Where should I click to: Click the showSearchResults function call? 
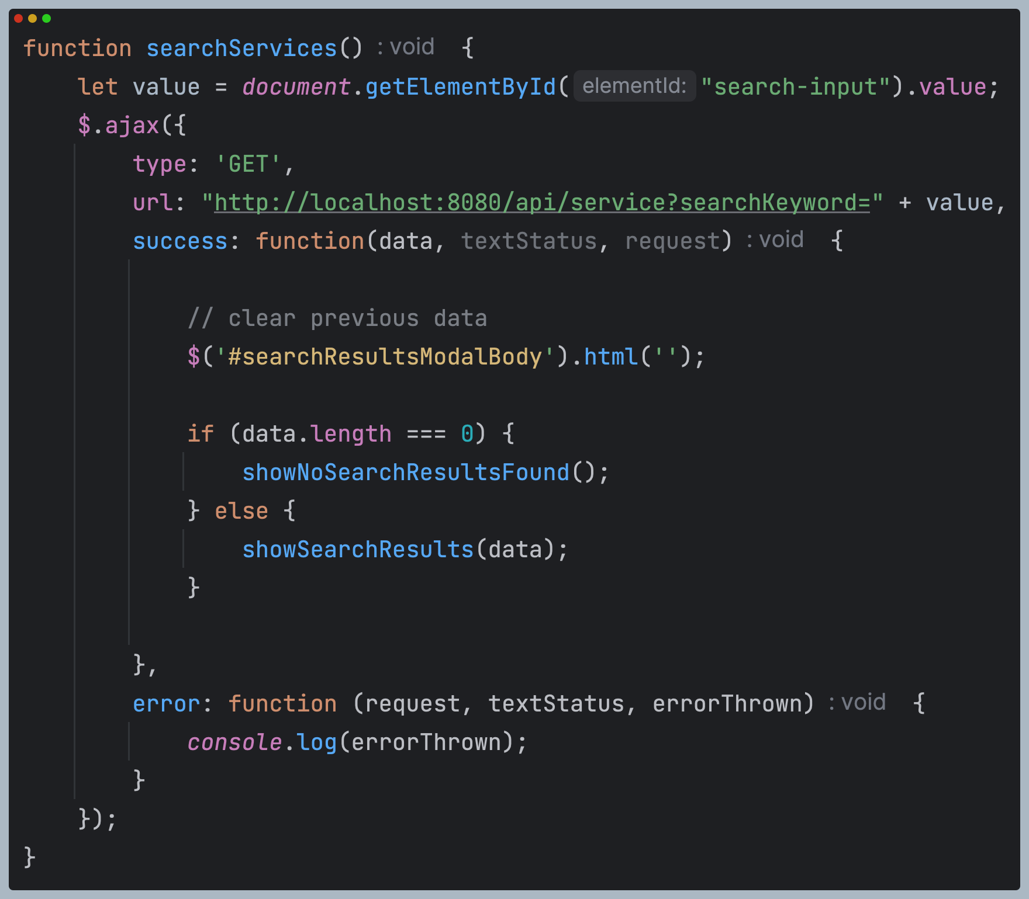point(358,550)
